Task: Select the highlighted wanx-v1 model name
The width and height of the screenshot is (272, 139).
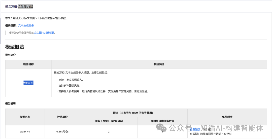Action: tap(28, 83)
